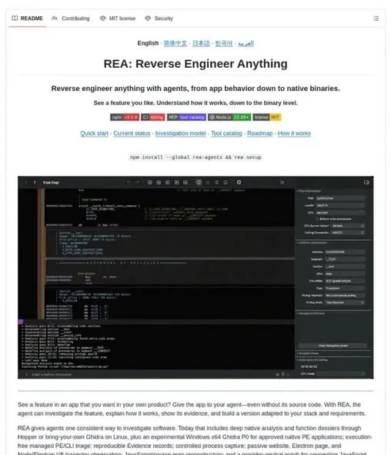Follow the Tool catalog link
This screenshot has height=455, width=391.
[226, 133]
